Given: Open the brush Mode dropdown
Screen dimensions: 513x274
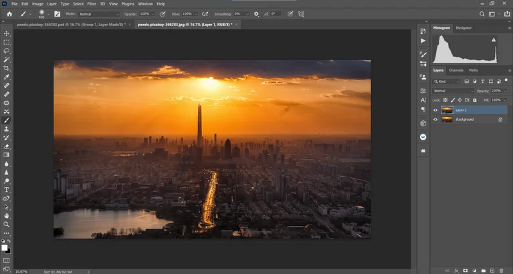Looking at the screenshot, I should pos(98,13).
